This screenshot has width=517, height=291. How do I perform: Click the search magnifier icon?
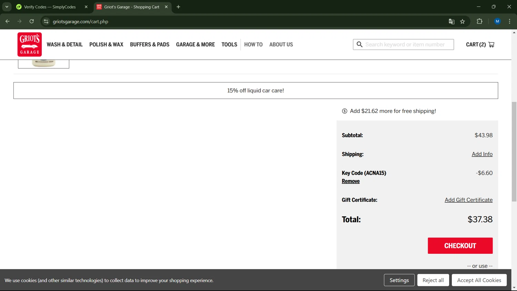click(359, 44)
